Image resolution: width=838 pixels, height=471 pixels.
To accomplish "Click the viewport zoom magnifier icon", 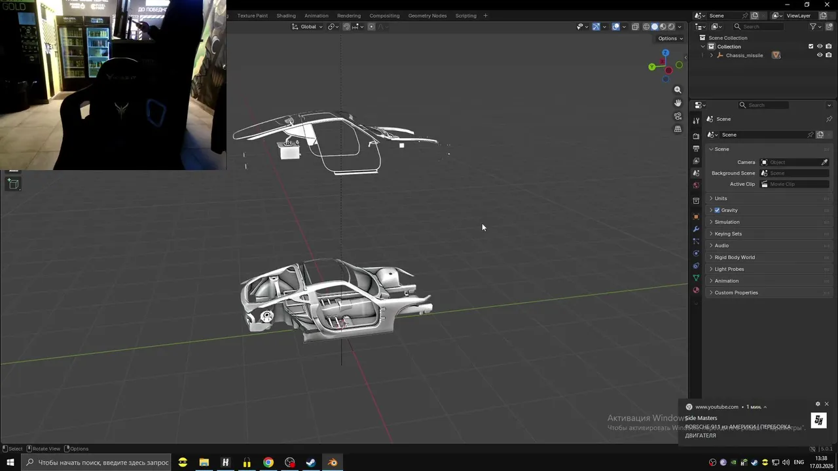I will click(x=678, y=90).
